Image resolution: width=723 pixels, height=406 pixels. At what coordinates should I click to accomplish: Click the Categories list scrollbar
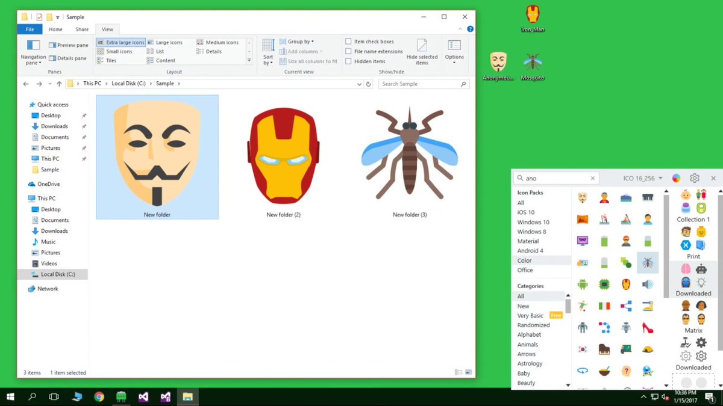(568, 306)
